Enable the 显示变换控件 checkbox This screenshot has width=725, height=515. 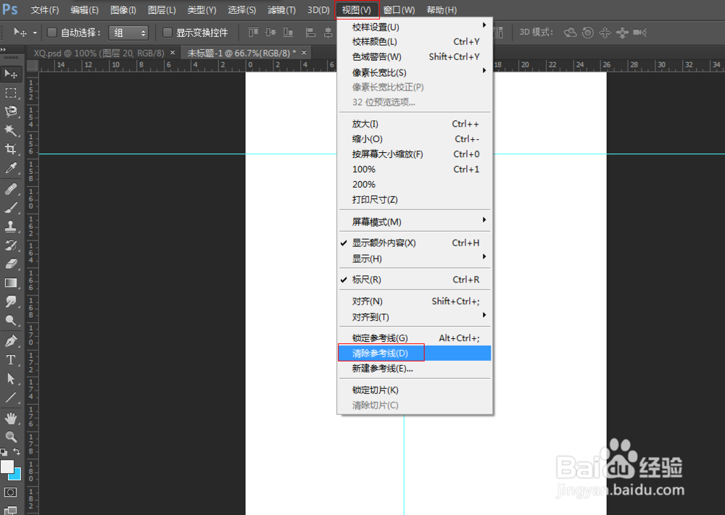(x=167, y=33)
